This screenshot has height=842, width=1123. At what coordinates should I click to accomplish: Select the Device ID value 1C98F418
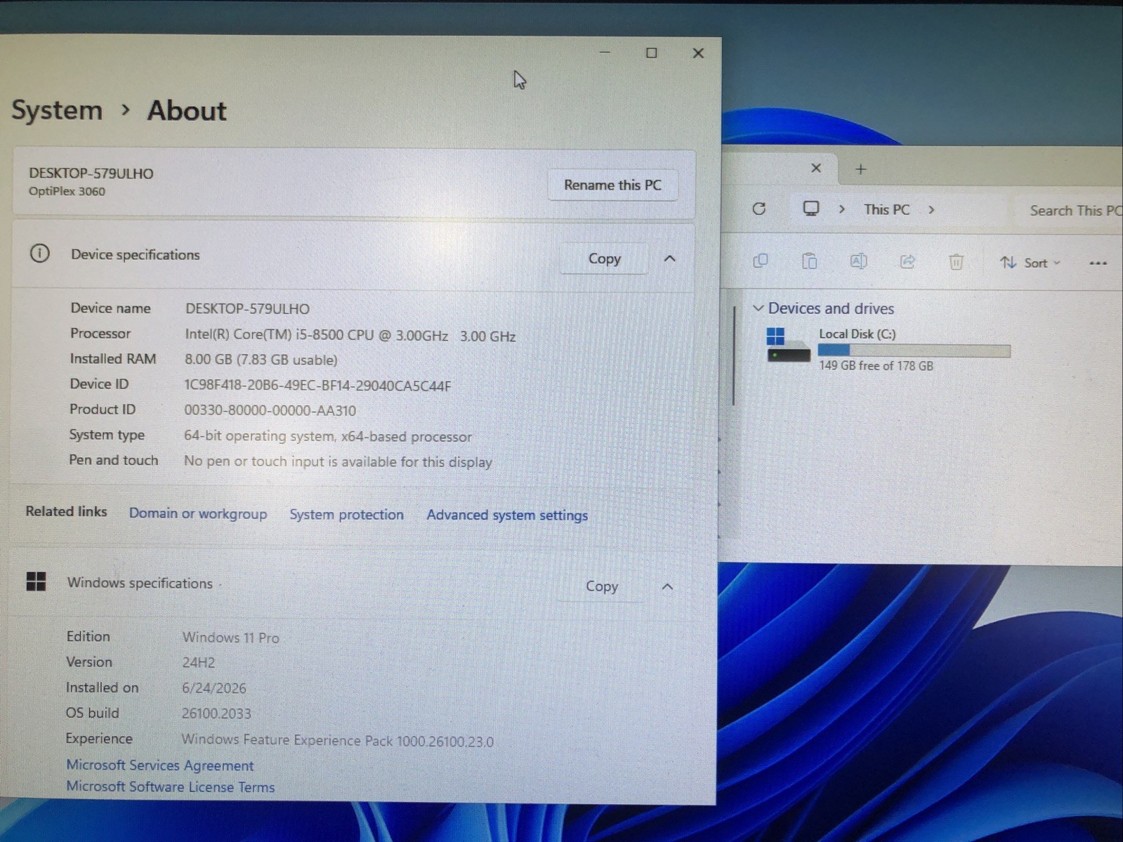[317, 385]
